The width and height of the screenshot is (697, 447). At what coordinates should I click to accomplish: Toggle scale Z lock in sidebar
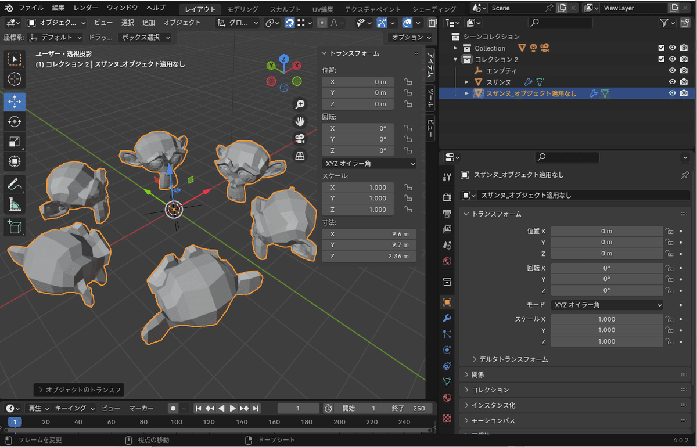coord(408,210)
